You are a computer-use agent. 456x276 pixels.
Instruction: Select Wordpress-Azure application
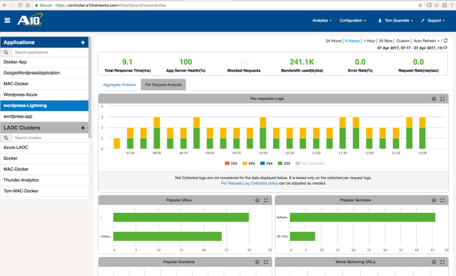point(44,94)
